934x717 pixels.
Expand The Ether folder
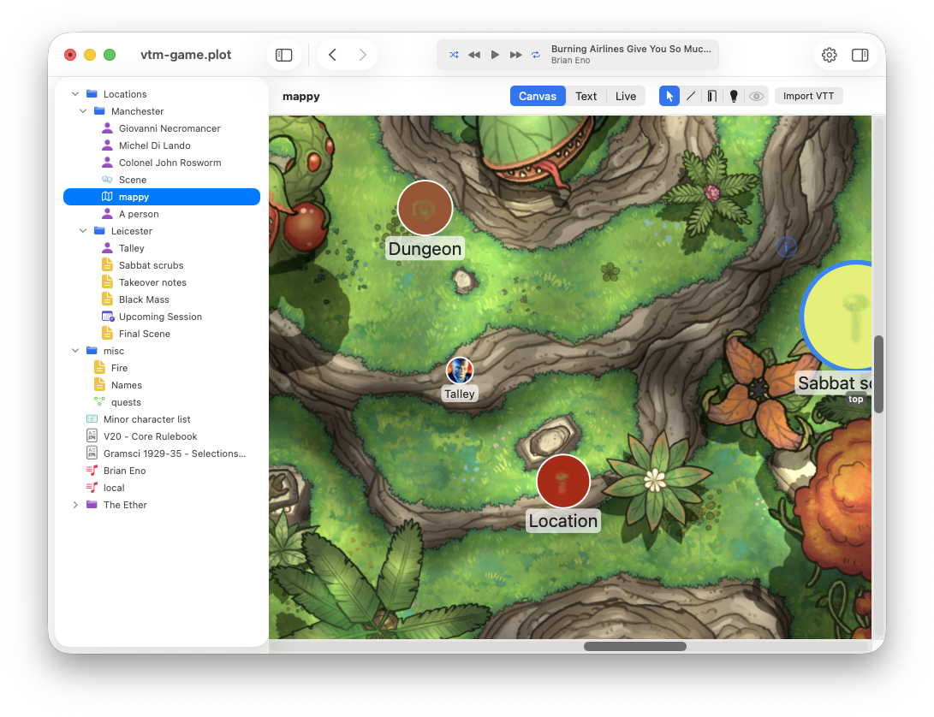75,505
